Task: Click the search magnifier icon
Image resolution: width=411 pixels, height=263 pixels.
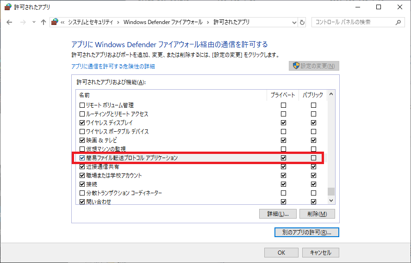Action: click(x=398, y=23)
